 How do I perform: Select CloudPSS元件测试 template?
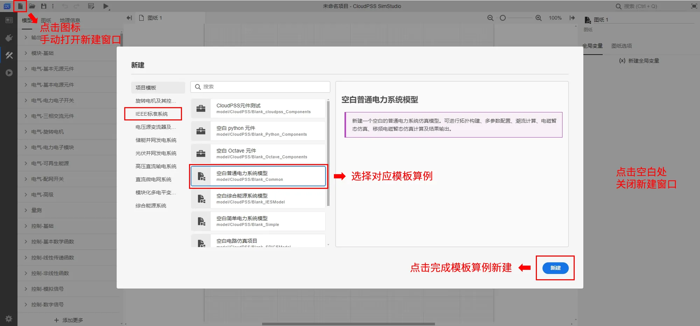(258, 108)
